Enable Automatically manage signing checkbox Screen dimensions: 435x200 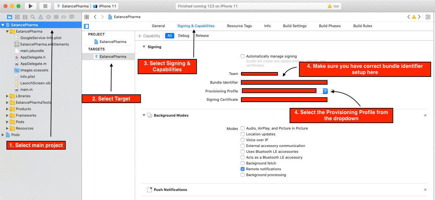click(x=243, y=56)
